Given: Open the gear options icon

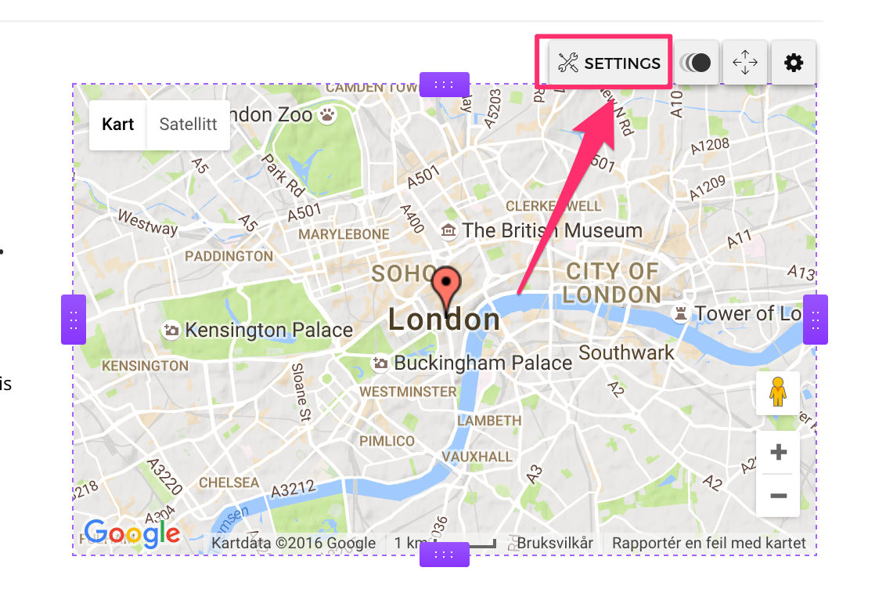Looking at the screenshot, I should click(794, 63).
